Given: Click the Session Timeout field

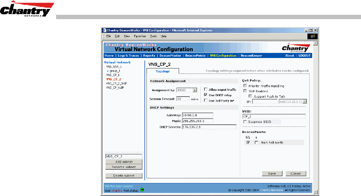Looking at the screenshot, I should click(183, 99).
